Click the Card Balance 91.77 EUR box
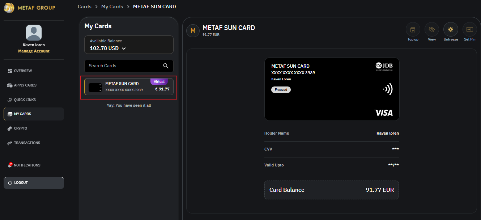The height and width of the screenshot is (220, 481). click(x=332, y=190)
